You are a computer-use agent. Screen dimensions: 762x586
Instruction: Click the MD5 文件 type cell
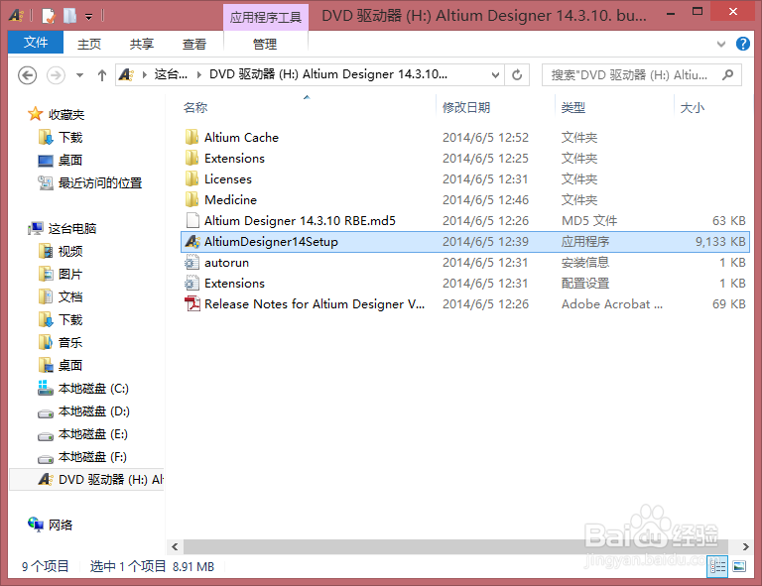(589, 221)
